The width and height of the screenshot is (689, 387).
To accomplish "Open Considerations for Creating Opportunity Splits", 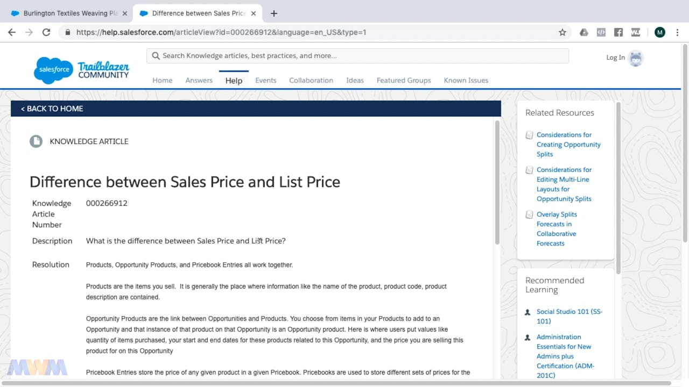I will click(568, 145).
